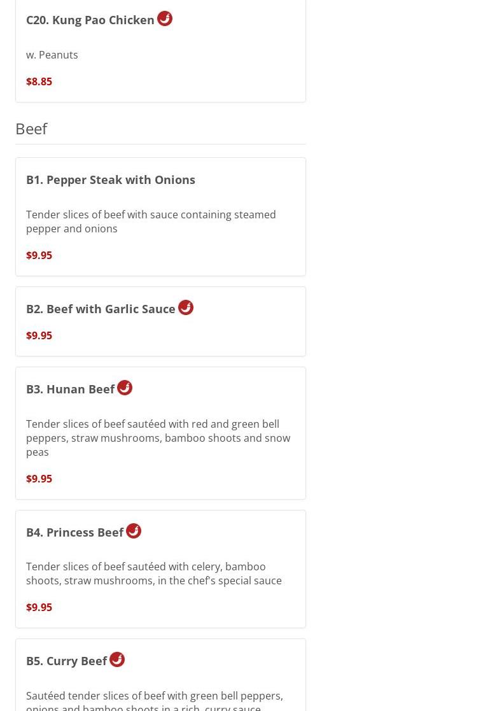
Task: Click the Beef section heading
Action: tap(31, 129)
